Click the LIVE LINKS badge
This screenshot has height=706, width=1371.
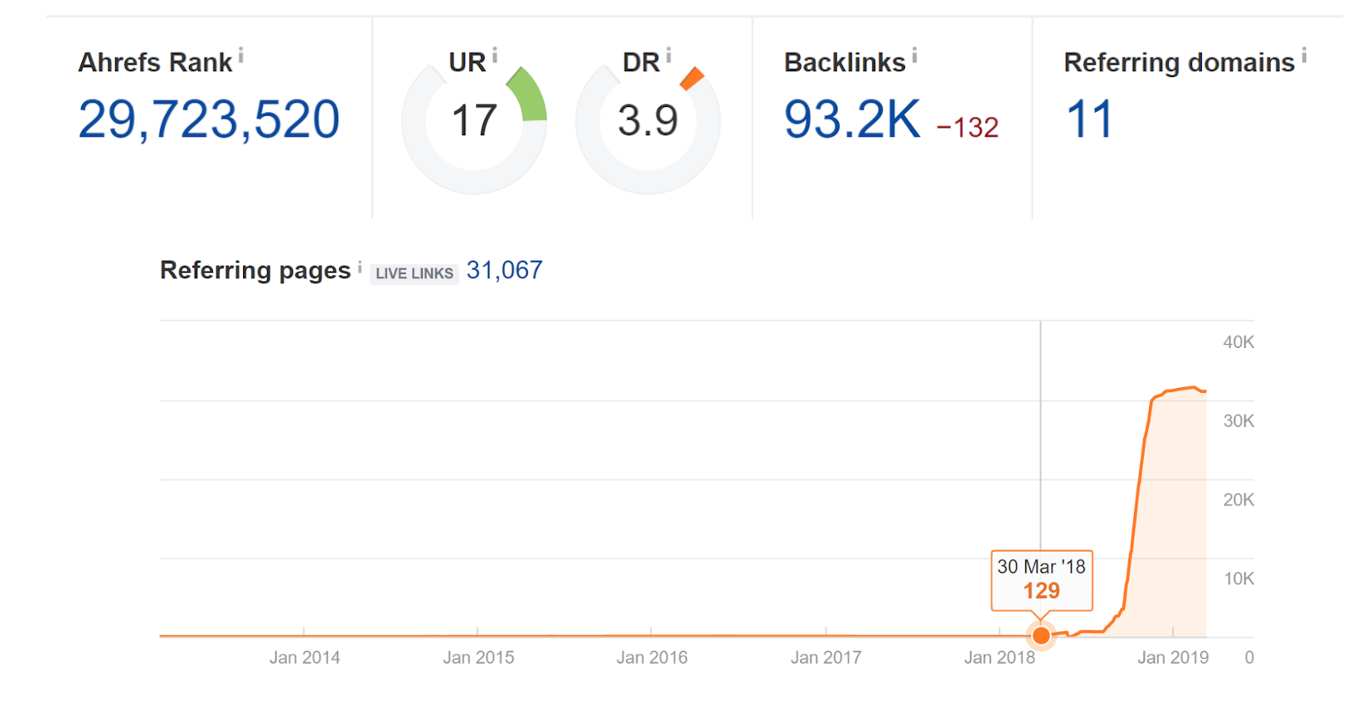click(414, 273)
